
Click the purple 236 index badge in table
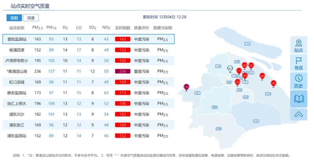point(122,71)
